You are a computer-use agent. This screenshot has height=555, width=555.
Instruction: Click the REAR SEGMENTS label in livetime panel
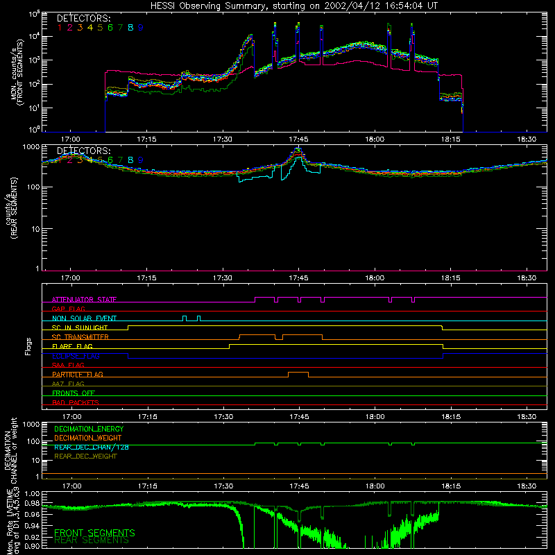pyautogui.click(x=92, y=540)
